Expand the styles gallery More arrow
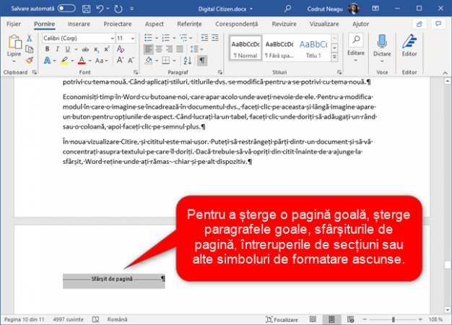The height and width of the screenshot is (325, 452). point(335,57)
